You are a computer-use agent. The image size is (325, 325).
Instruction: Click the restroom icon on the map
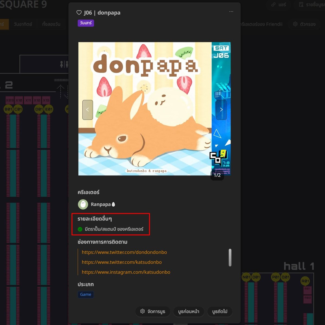pyautogui.click(x=64, y=64)
